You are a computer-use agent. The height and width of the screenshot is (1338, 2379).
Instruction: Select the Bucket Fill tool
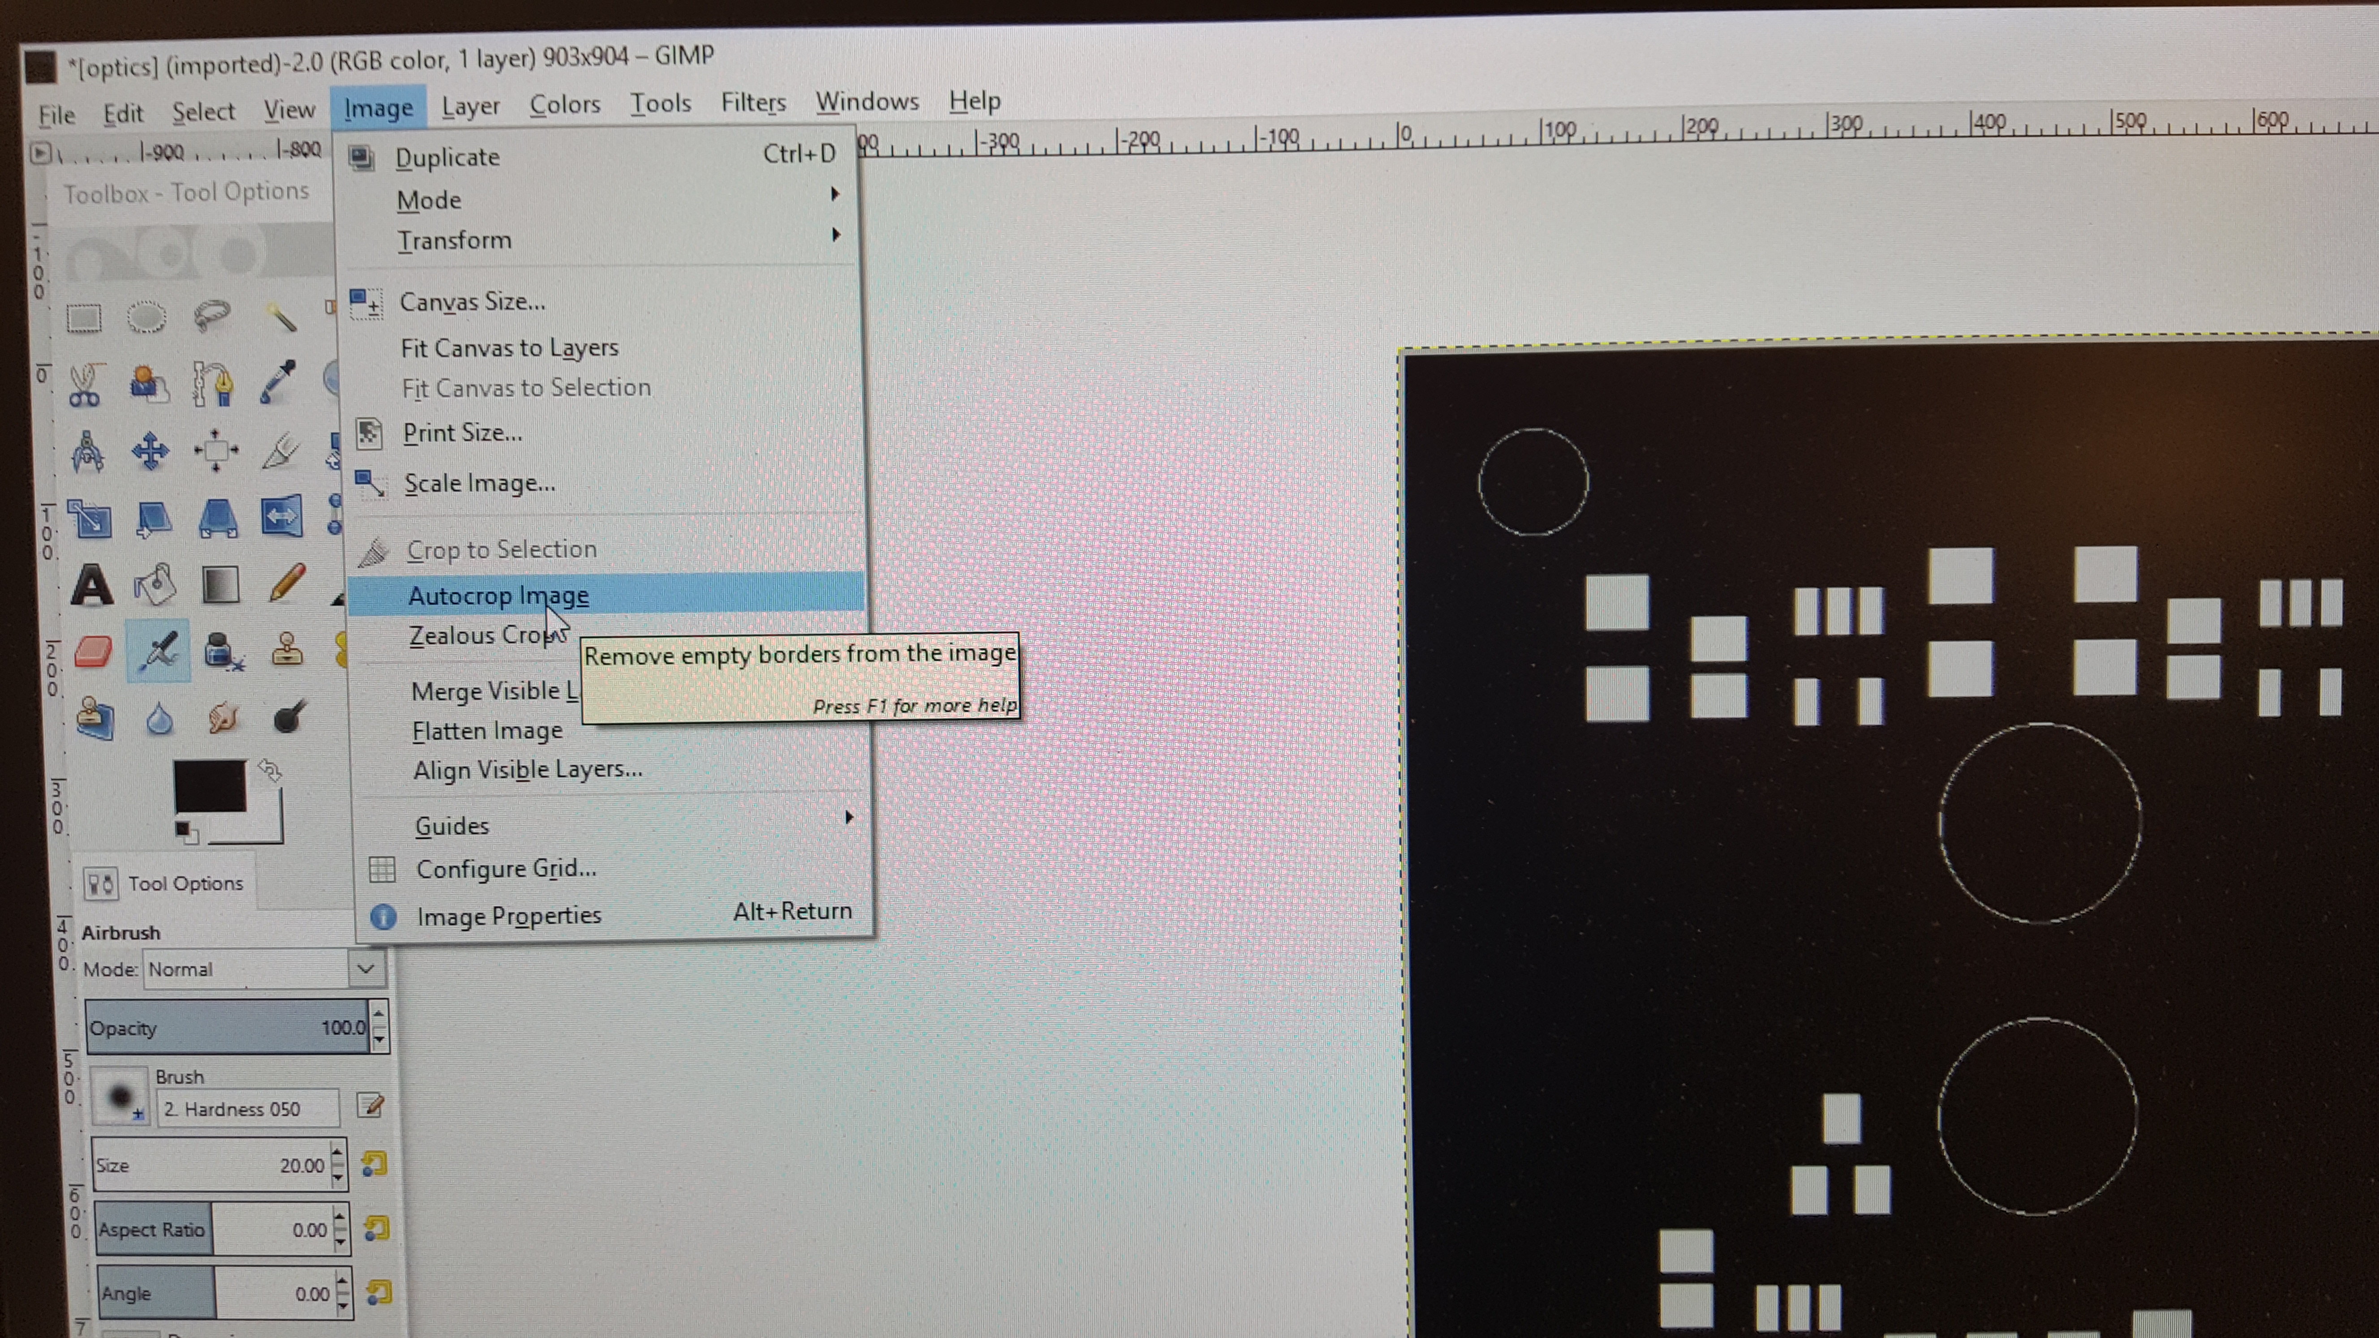(x=155, y=584)
